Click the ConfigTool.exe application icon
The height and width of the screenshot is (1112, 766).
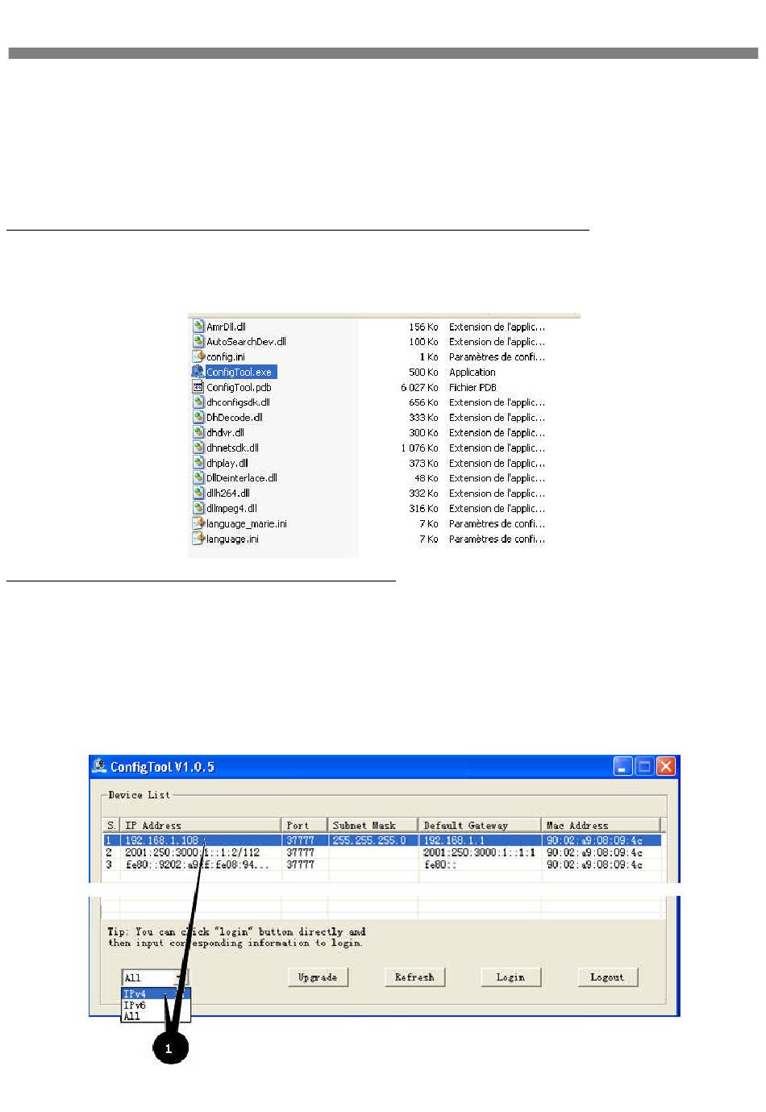pyautogui.click(x=198, y=372)
